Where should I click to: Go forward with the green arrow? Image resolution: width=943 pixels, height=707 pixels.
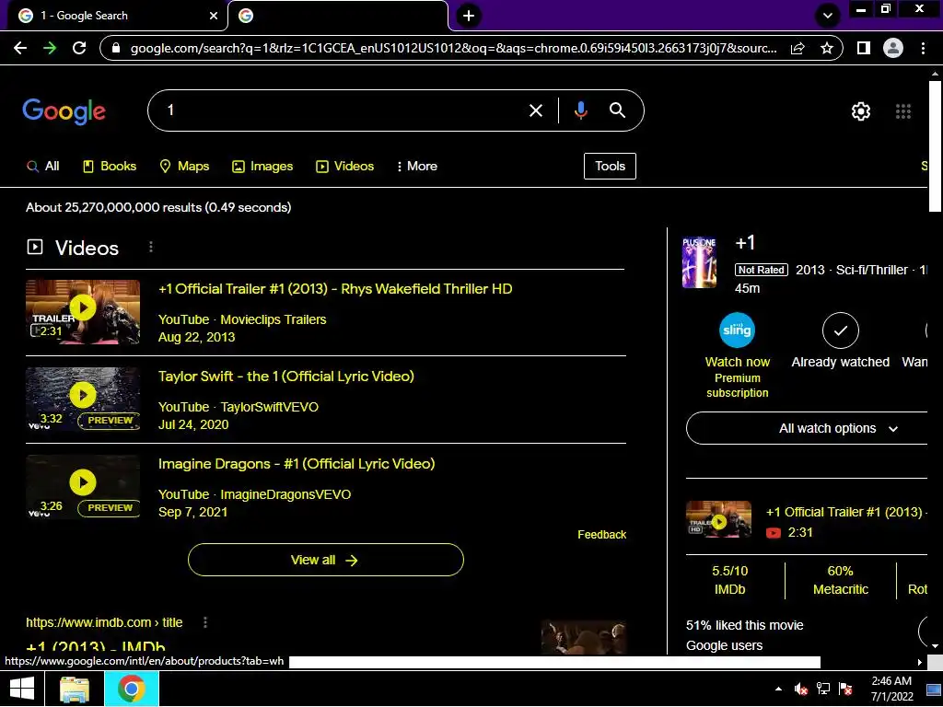point(50,48)
